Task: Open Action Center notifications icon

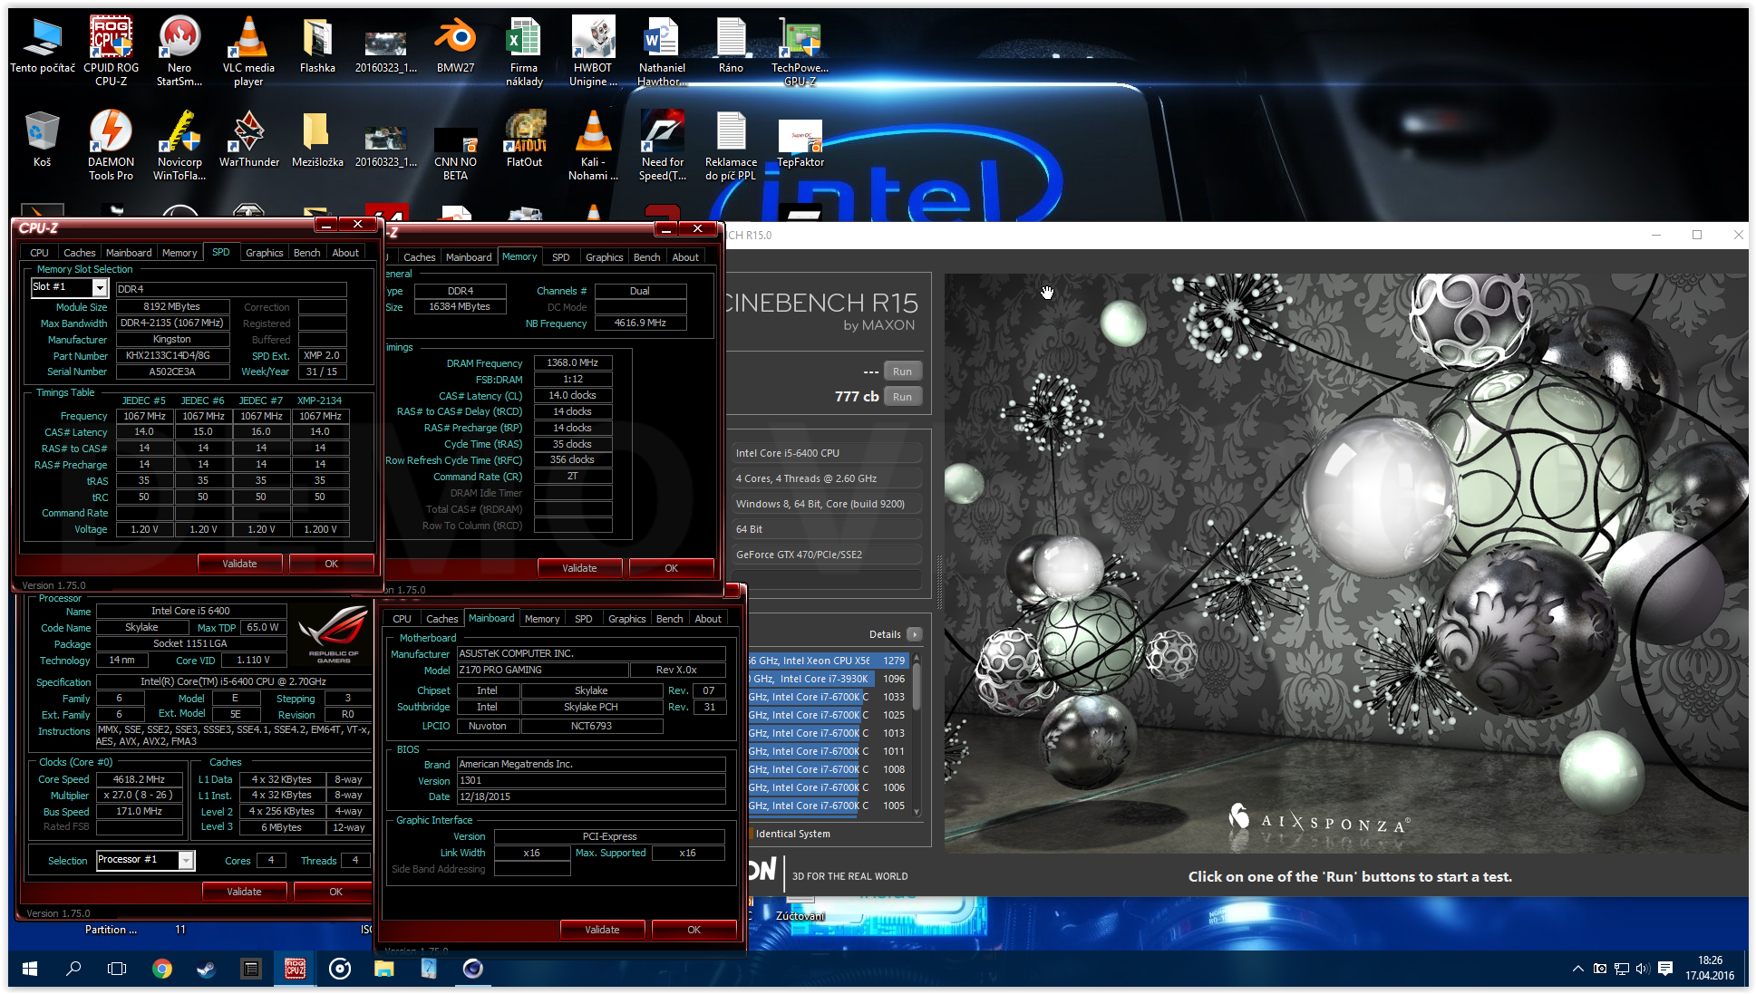Action: (x=1664, y=969)
